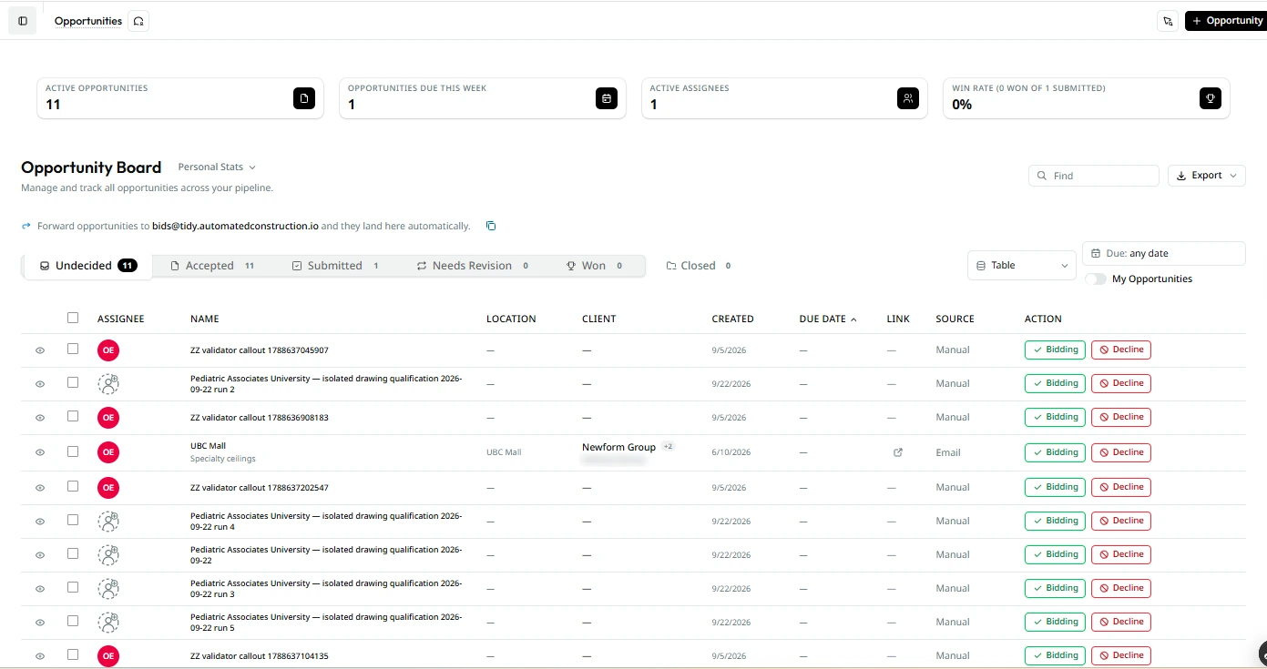Click OE avatar on validator callout 1788637104135 row
This screenshot has width=1267, height=669.
pyautogui.click(x=108, y=655)
